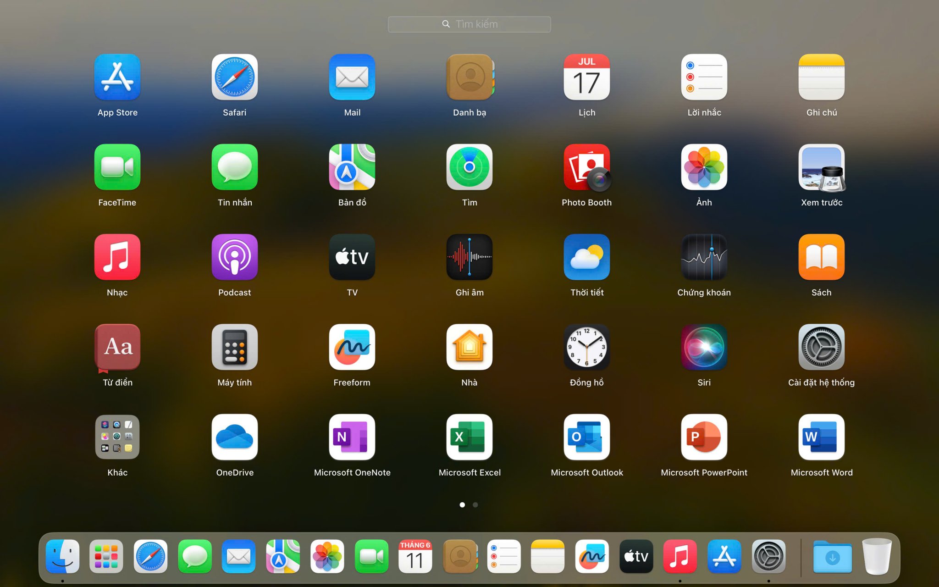Screen dimensions: 939x587
Task: Open Calendar THÁNG 6 icon in Dock
Action: 415,556
